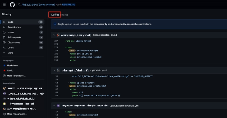The height and width of the screenshot is (118, 227).
Task: Filter results by YAML language
Action: click(x=10, y=70)
